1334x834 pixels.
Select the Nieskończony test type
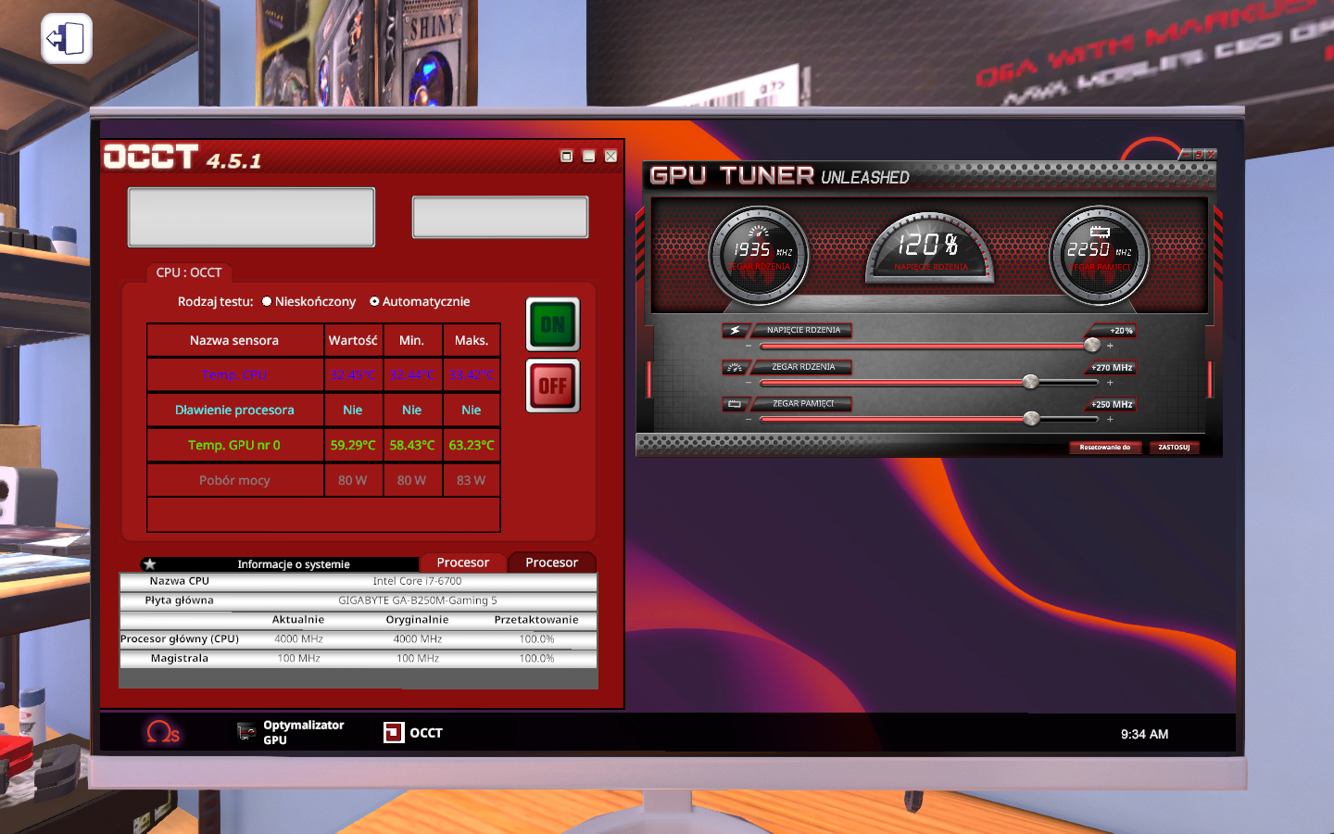[267, 301]
